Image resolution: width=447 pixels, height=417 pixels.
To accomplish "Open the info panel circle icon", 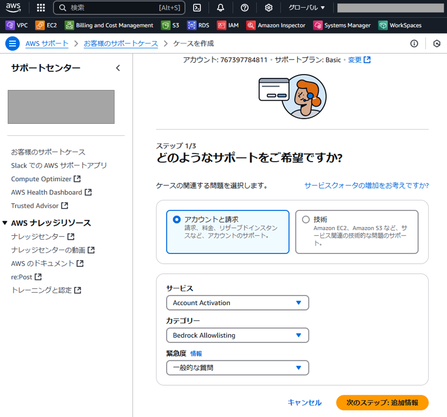I will [x=414, y=44].
